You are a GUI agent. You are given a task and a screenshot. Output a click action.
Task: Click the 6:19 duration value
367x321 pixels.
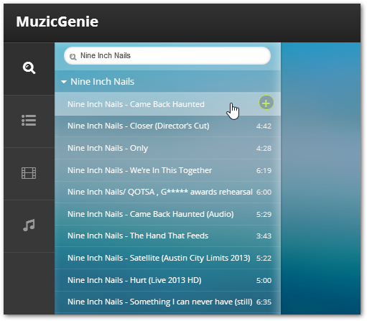pyautogui.click(x=264, y=171)
